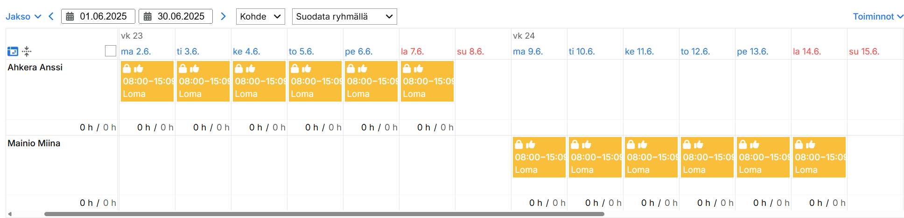Click the horizontal scrollbar thumb
Screen dimensions: 904x218
tap(324, 214)
